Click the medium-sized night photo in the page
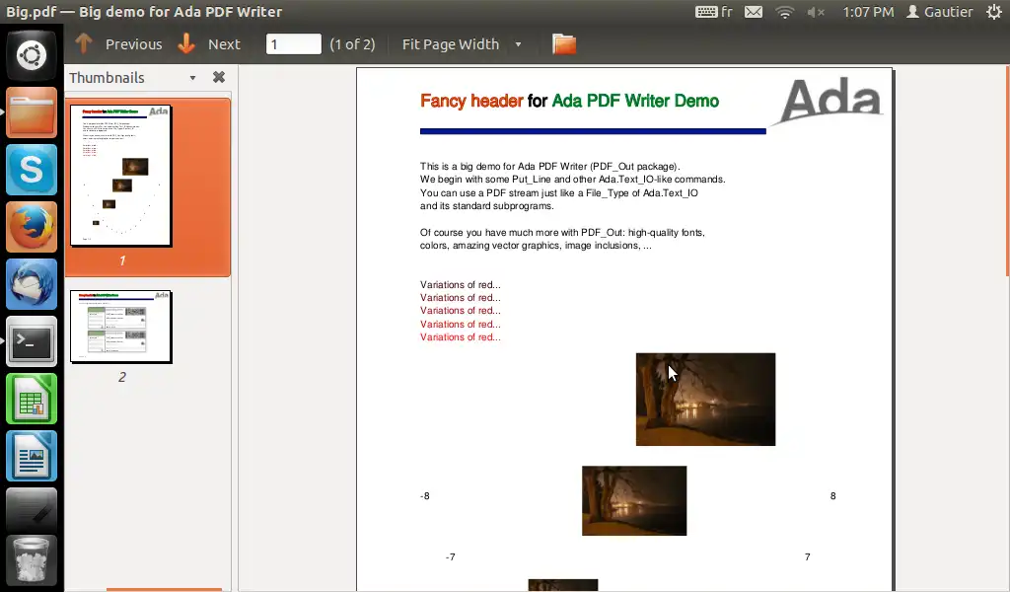 tap(634, 500)
